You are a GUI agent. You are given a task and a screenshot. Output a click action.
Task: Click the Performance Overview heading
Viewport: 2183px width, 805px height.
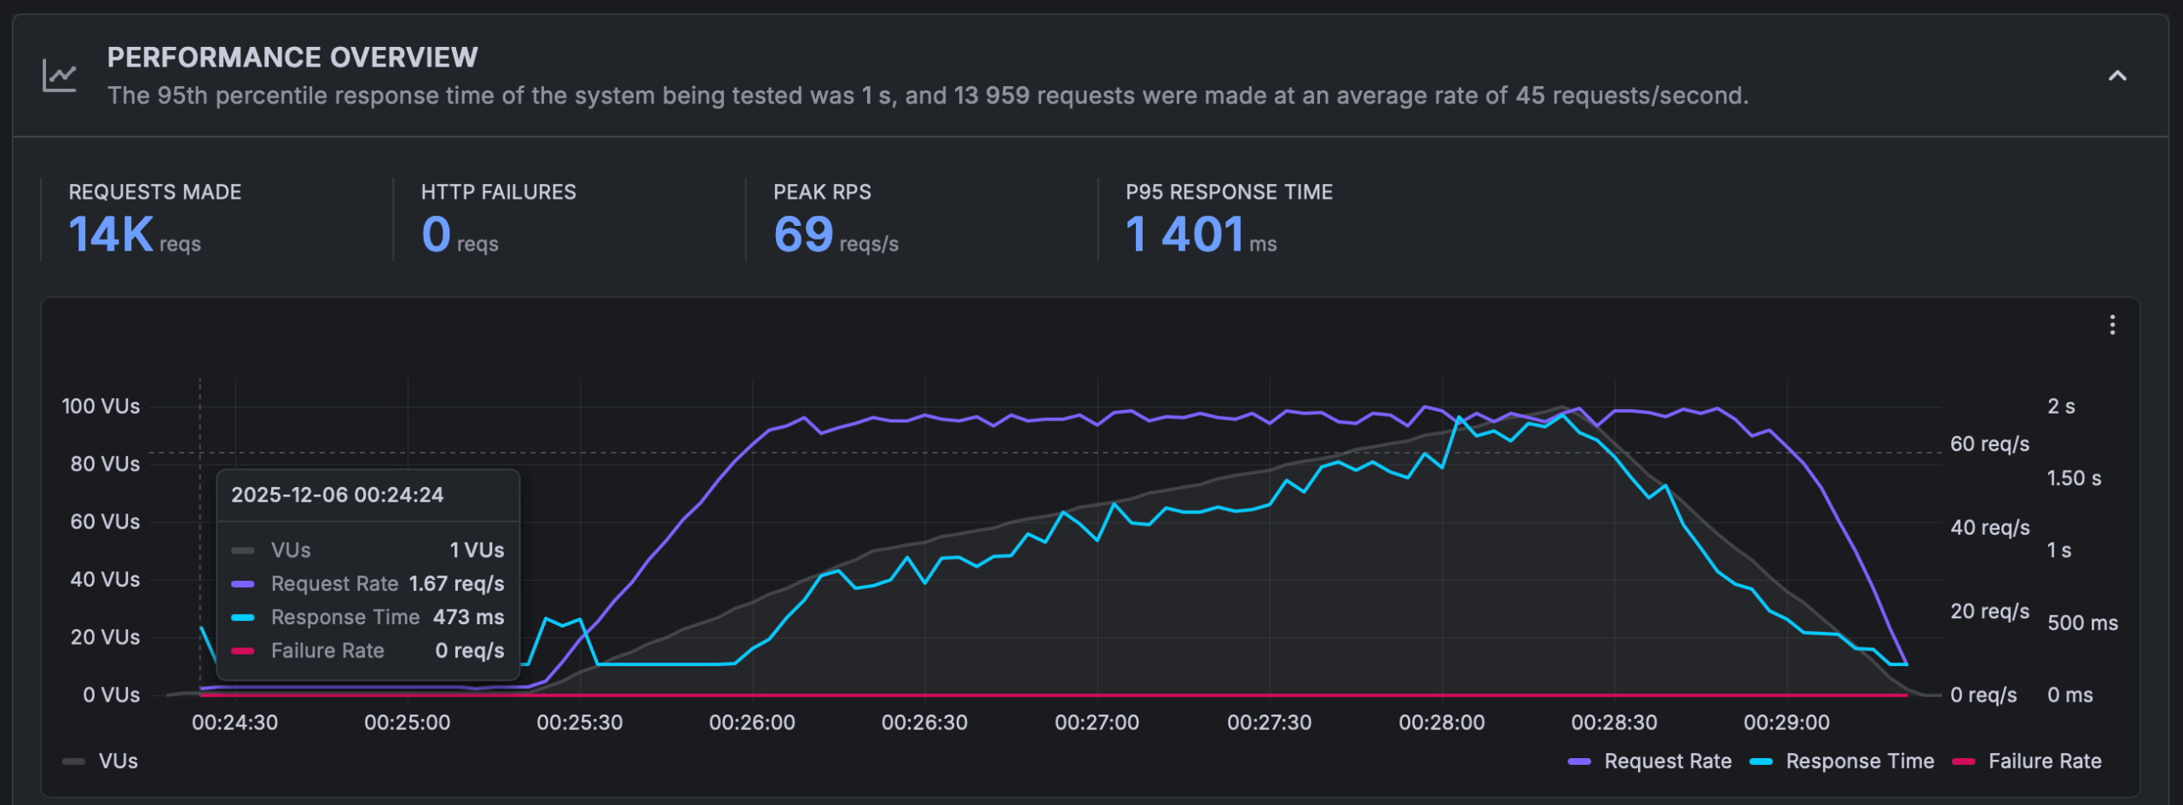pyautogui.click(x=292, y=57)
